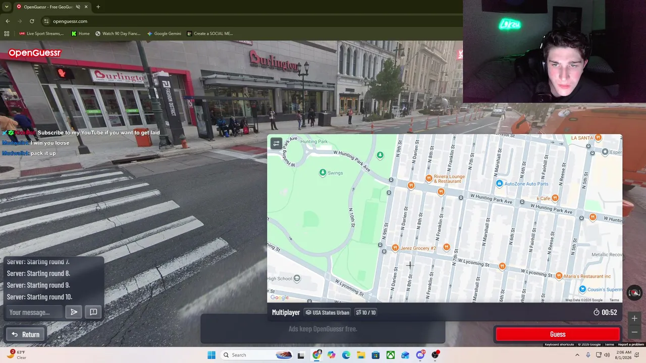Reload the OpenGuessr page

(32, 21)
